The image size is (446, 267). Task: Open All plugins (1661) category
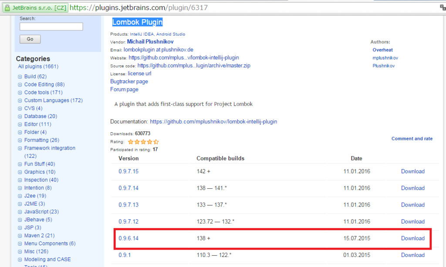(38, 67)
